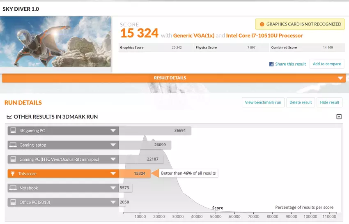Expand the 4K gaming PC dropdown arrow
Image resolution: width=349 pixels, height=224 pixels.
point(113,131)
